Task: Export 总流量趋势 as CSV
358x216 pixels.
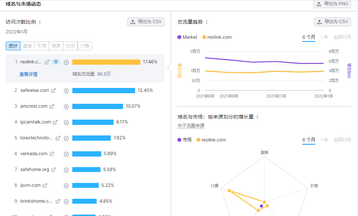Action: coord(332,22)
